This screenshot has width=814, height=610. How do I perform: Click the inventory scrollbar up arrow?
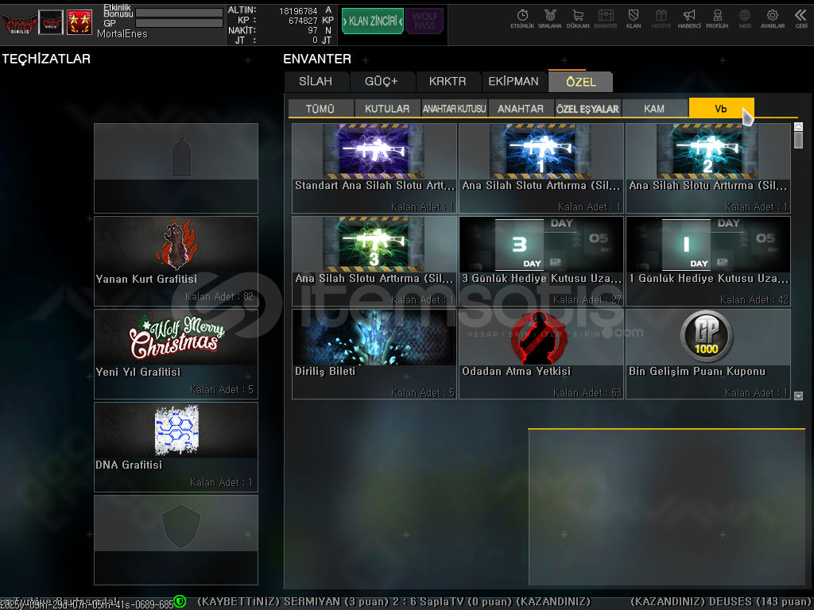pyautogui.click(x=798, y=126)
